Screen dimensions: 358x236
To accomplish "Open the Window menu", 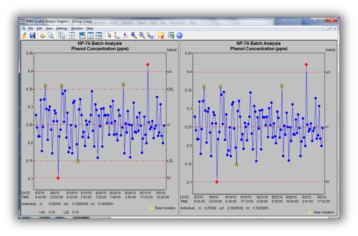I will 77,28.
